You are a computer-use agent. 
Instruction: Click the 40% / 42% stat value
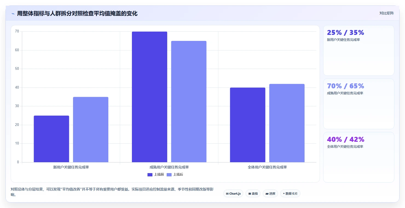pyautogui.click(x=346, y=140)
